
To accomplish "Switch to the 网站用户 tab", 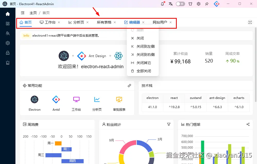I will click(x=160, y=22).
